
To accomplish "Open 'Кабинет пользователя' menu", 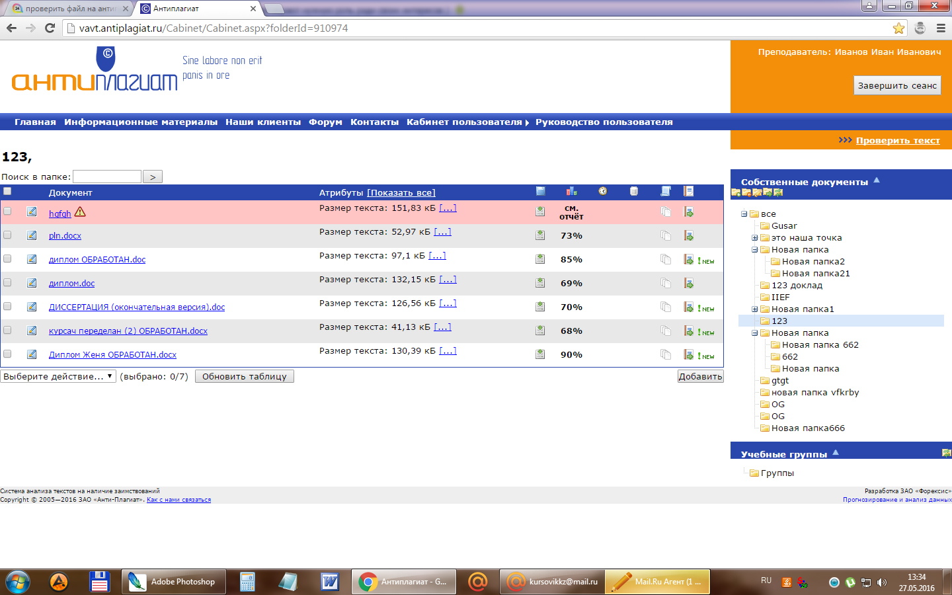I will (x=464, y=122).
